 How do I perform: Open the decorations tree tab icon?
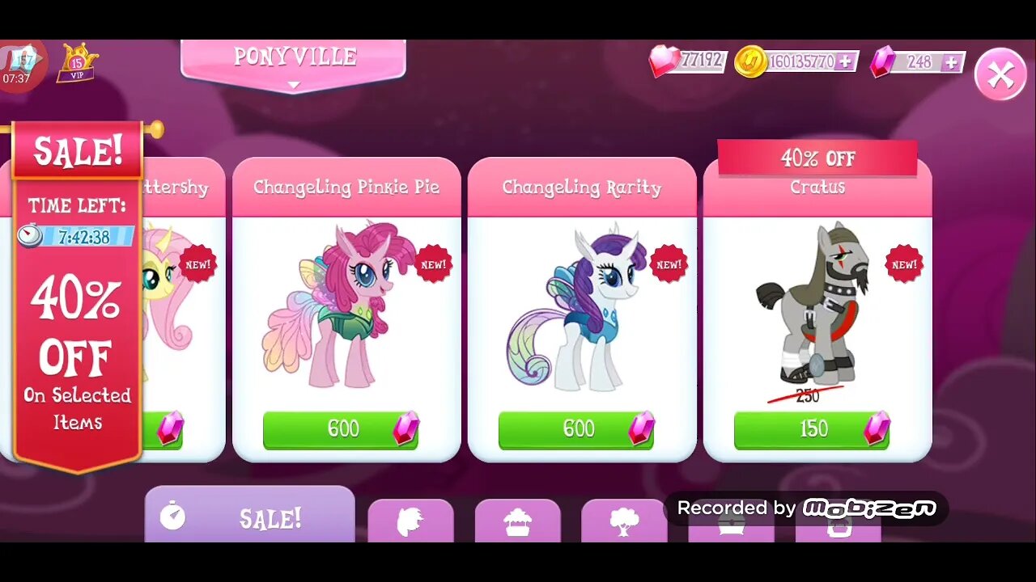[x=624, y=521]
